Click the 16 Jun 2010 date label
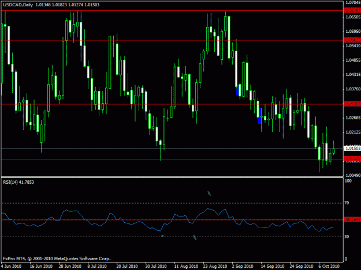The height and width of the screenshot is (270, 361). click(41, 267)
